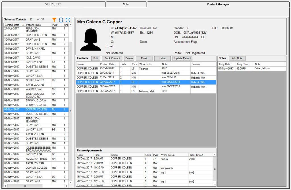Click the Edit button in the Contacts panel

click(x=95, y=58)
